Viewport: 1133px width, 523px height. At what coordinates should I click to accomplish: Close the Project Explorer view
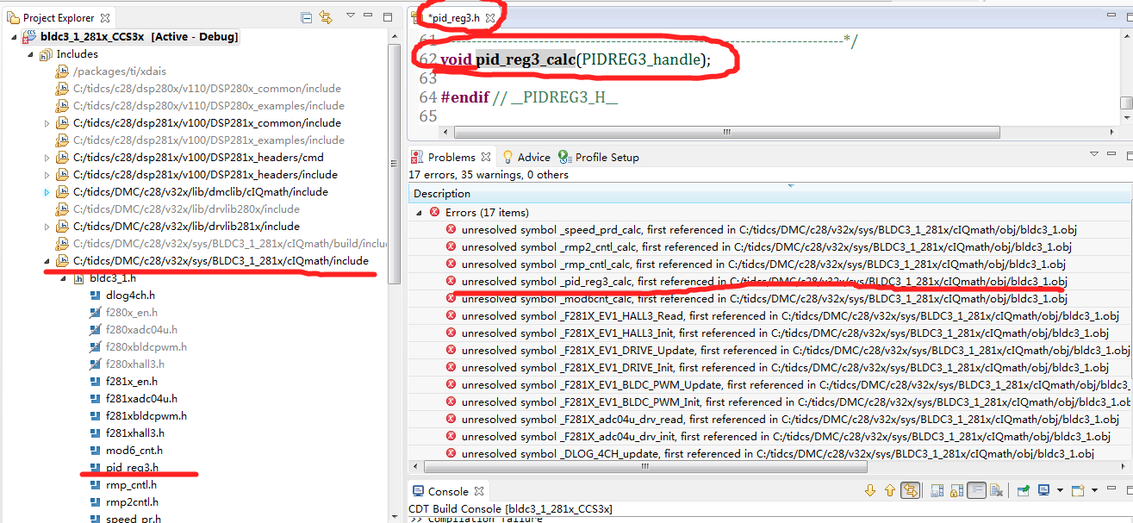[x=103, y=17]
